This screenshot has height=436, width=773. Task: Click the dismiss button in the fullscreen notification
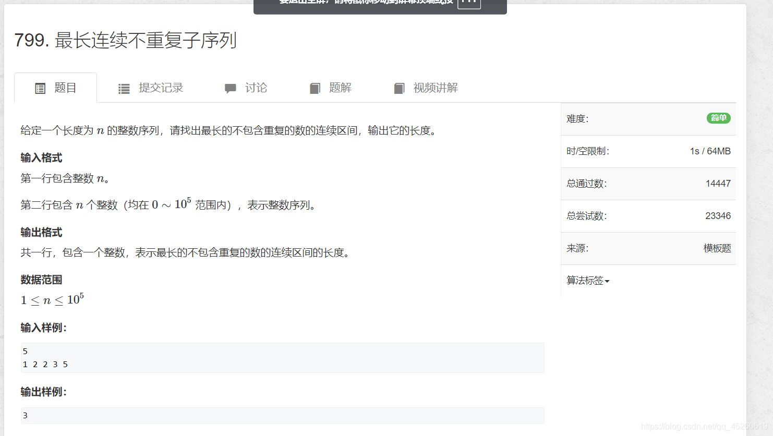469,3
